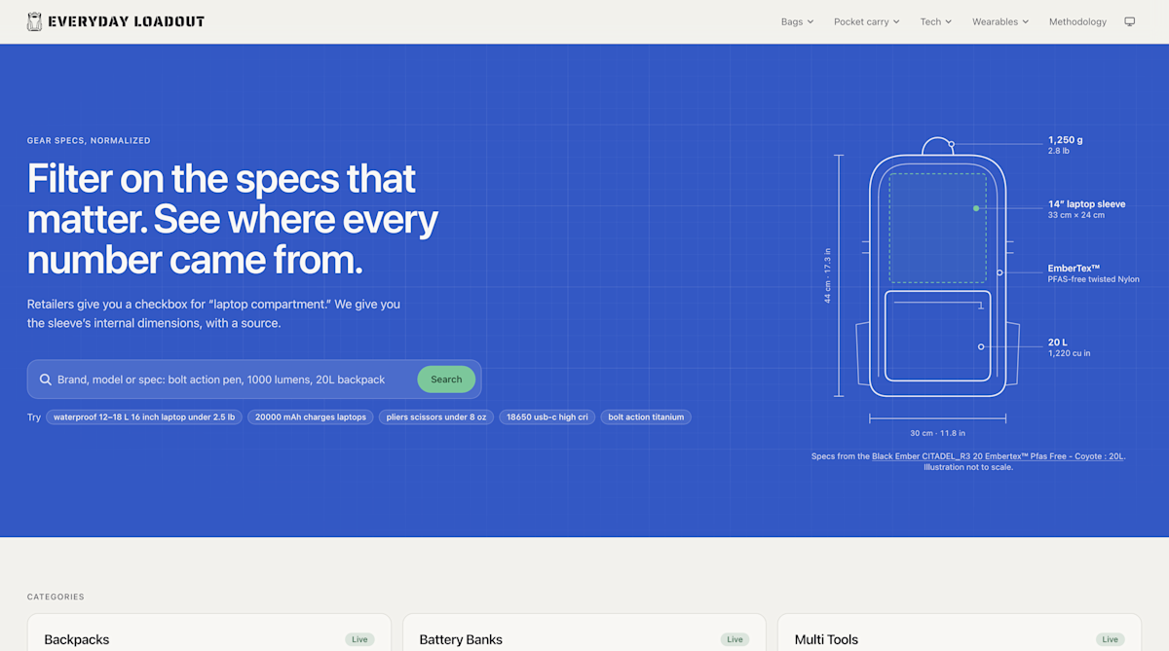
Task: Expand the Pocket carry dropdown menu
Action: tap(867, 21)
